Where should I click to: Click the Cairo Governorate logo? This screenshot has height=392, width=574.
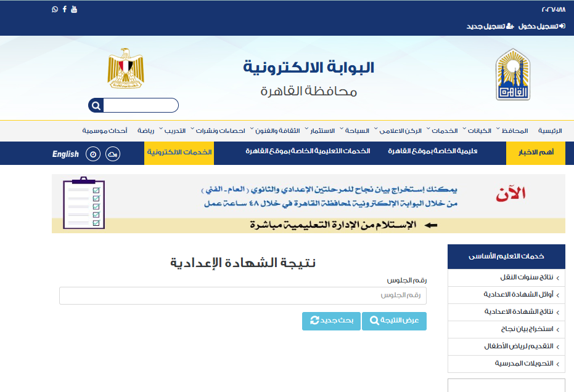point(512,74)
